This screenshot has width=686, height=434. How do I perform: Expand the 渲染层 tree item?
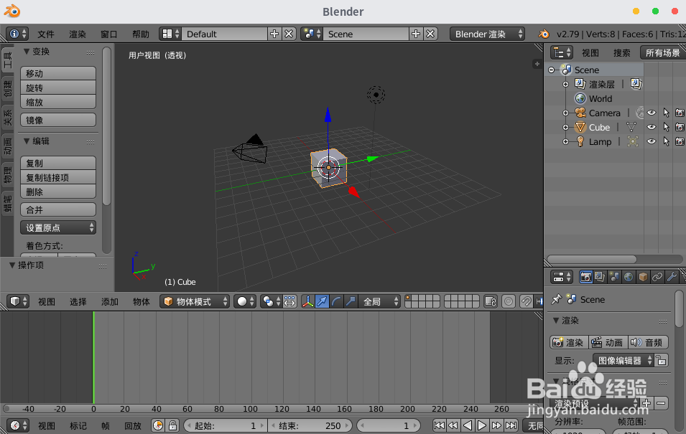pyautogui.click(x=566, y=85)
